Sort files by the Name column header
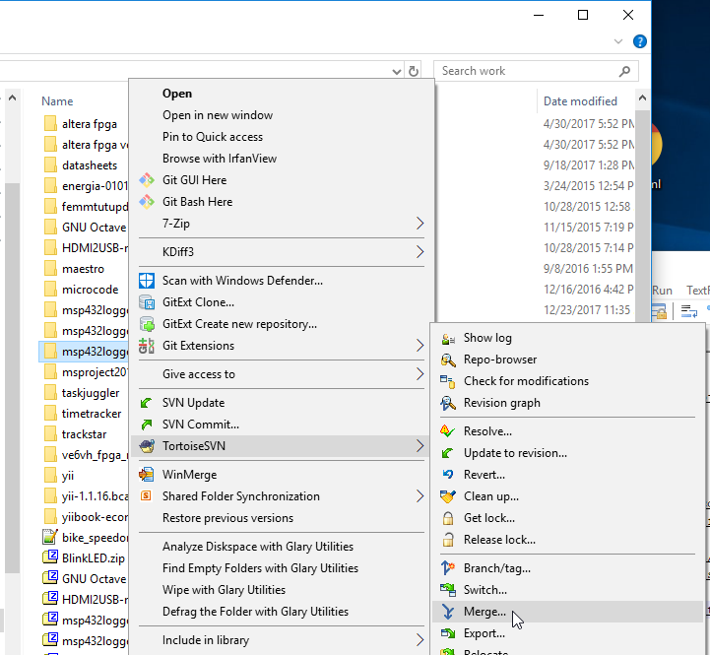This screenshot has width=710, height=655. pyautogui.click(x=57, y=101)
